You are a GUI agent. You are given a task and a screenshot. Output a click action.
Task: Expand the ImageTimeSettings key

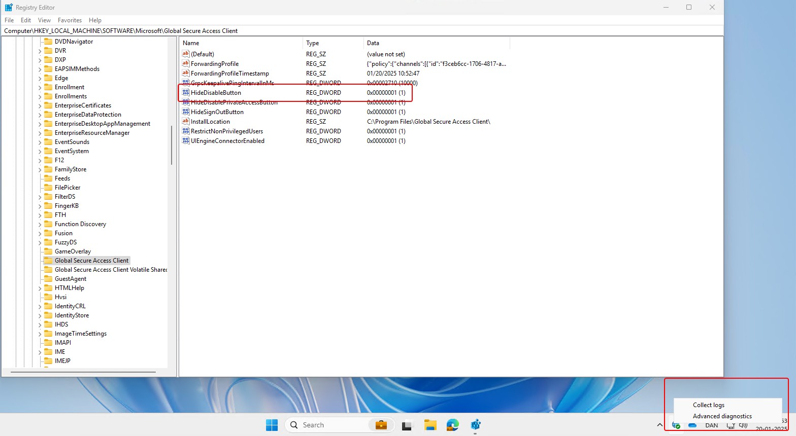(x=40, y=334)
